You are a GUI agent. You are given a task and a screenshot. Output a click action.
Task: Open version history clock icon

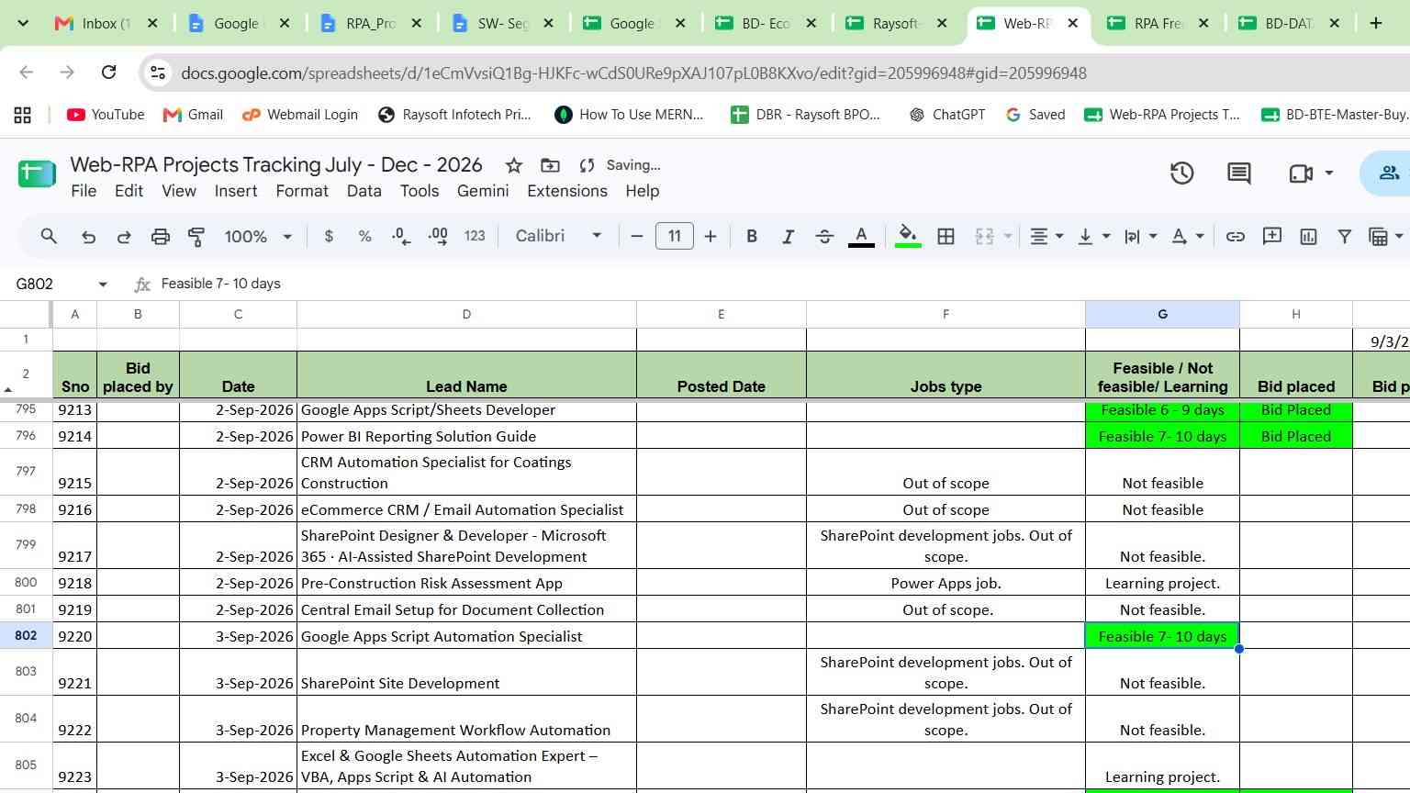click(x=1181, y=173)
